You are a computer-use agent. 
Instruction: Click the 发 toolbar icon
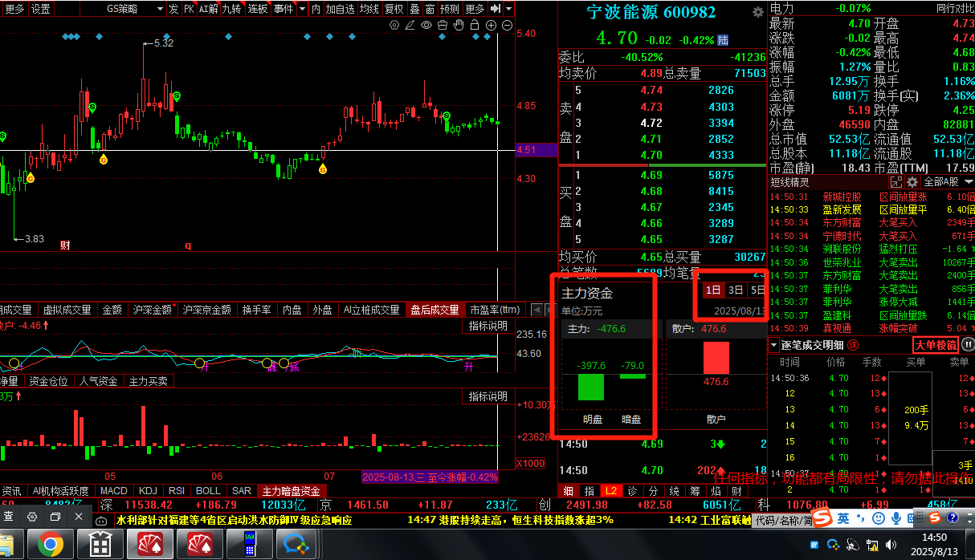pos(173,9)
